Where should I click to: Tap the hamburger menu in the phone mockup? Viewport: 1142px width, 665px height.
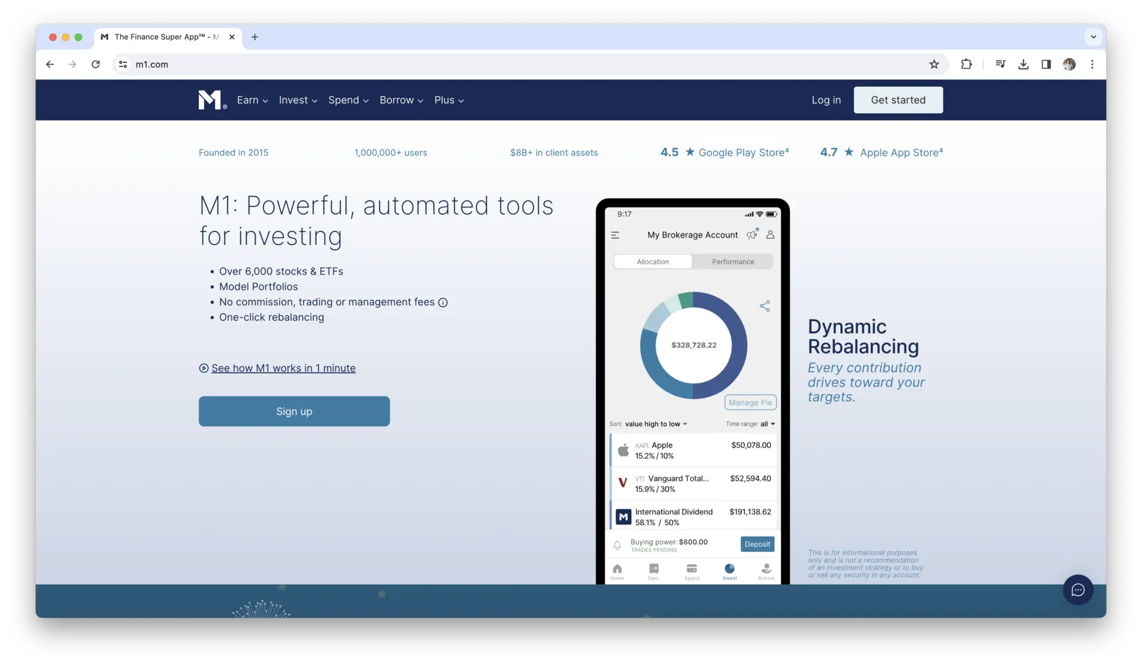[x=615, y=235]
